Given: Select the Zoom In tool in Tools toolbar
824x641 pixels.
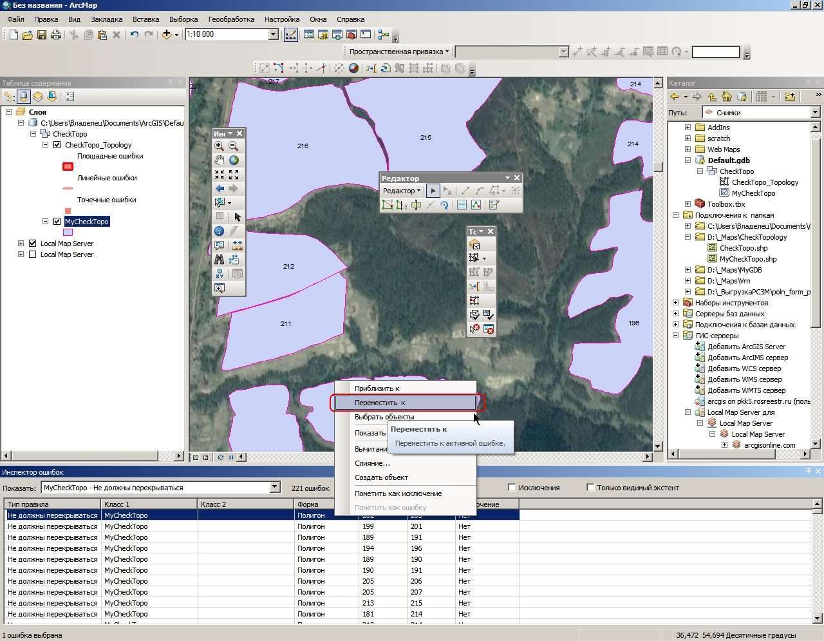Looking at the screenshot, I should [x=220, y=146].
